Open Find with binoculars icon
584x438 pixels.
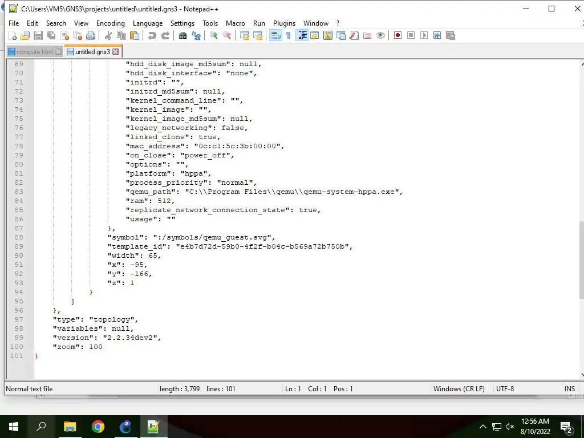click(x=183, y=35)
